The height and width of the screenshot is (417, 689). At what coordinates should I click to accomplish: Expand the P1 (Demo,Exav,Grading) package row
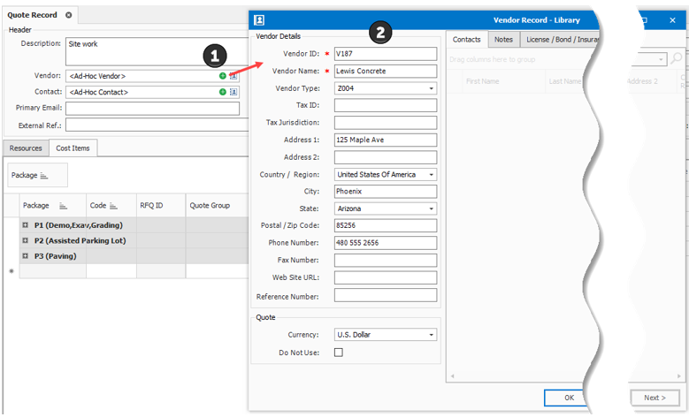click(26, 225)
